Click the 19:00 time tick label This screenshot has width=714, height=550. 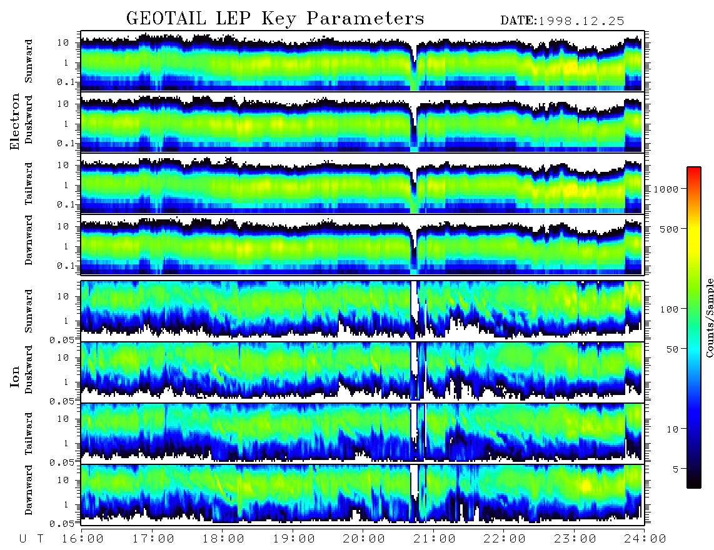coord(294,539)
